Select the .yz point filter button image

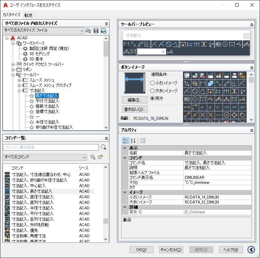tap(242, 107)
